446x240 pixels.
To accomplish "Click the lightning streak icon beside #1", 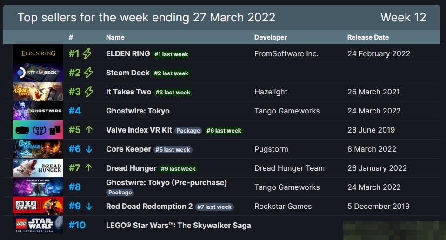I will tap(87, 53).
